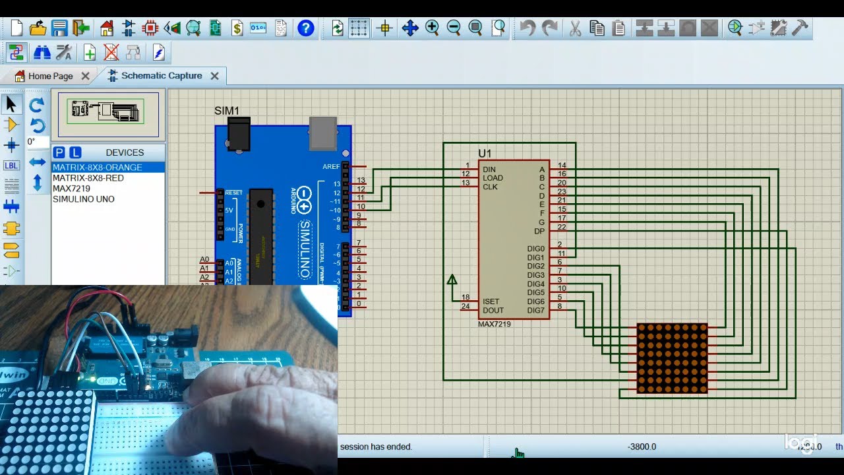Redraw the display with the refresh icon
The width and height of the screenshot is (844, 475).
tap(338, 28)
